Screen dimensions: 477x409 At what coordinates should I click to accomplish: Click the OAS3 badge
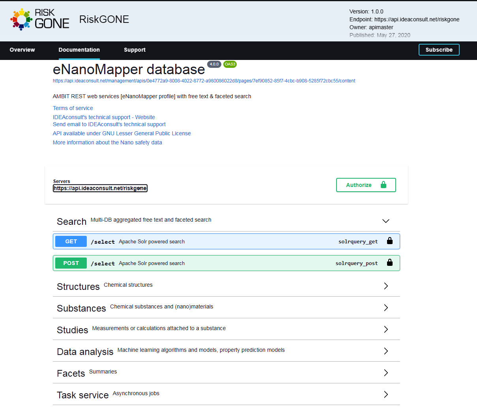click(x=230, y=64)
